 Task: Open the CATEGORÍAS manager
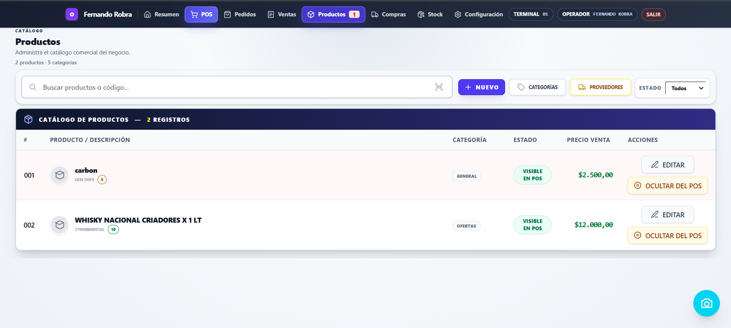click(537, 87)
